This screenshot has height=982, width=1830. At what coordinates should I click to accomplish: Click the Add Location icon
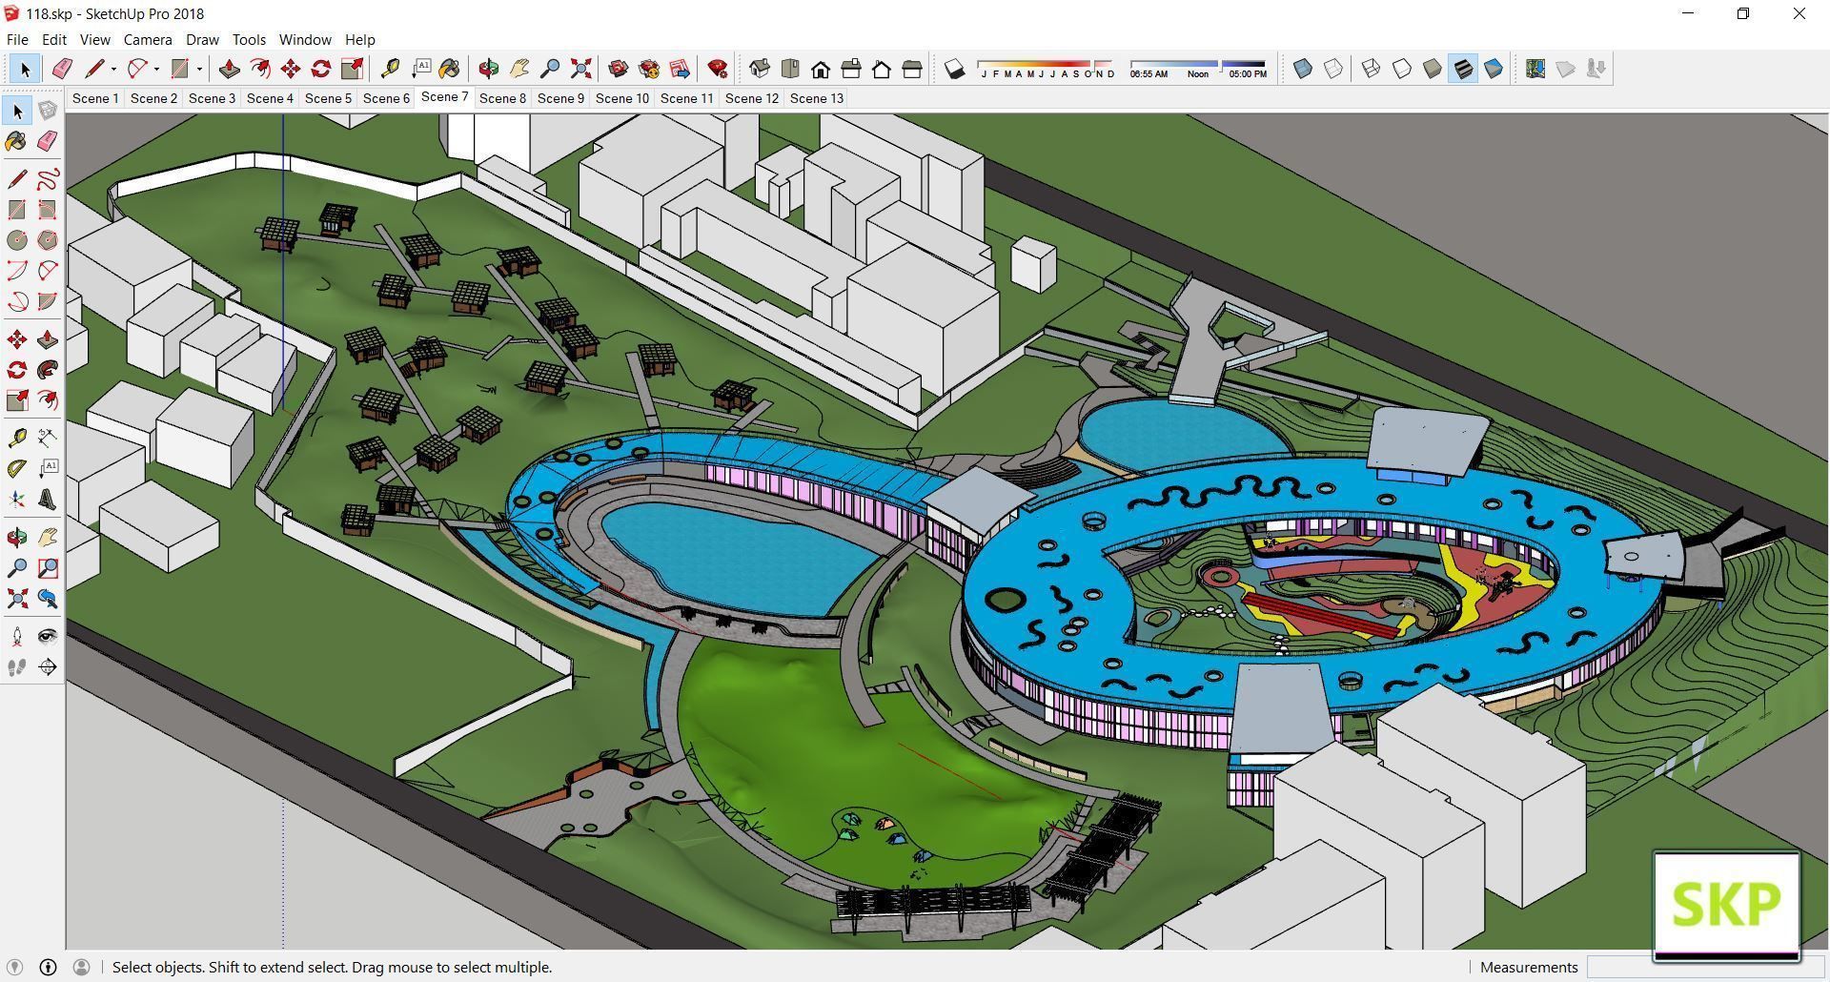[x=1535, y=69]
